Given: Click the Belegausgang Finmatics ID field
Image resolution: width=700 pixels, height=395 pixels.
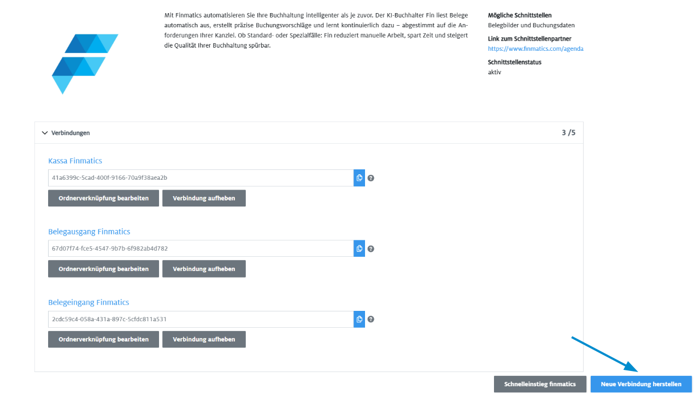Looking at the screenshot, I should point(201,249).
